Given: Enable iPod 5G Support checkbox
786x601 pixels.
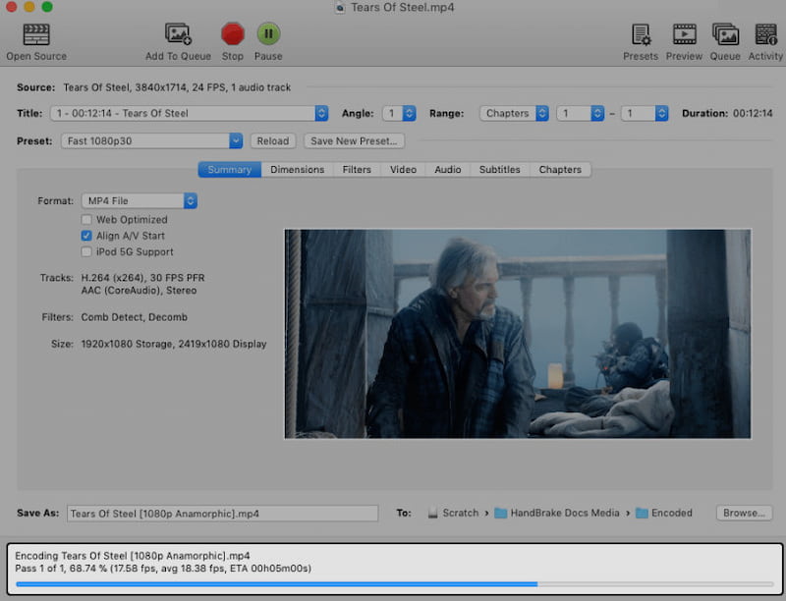Looking at the screenshot, I should click(x=86, y=251).
